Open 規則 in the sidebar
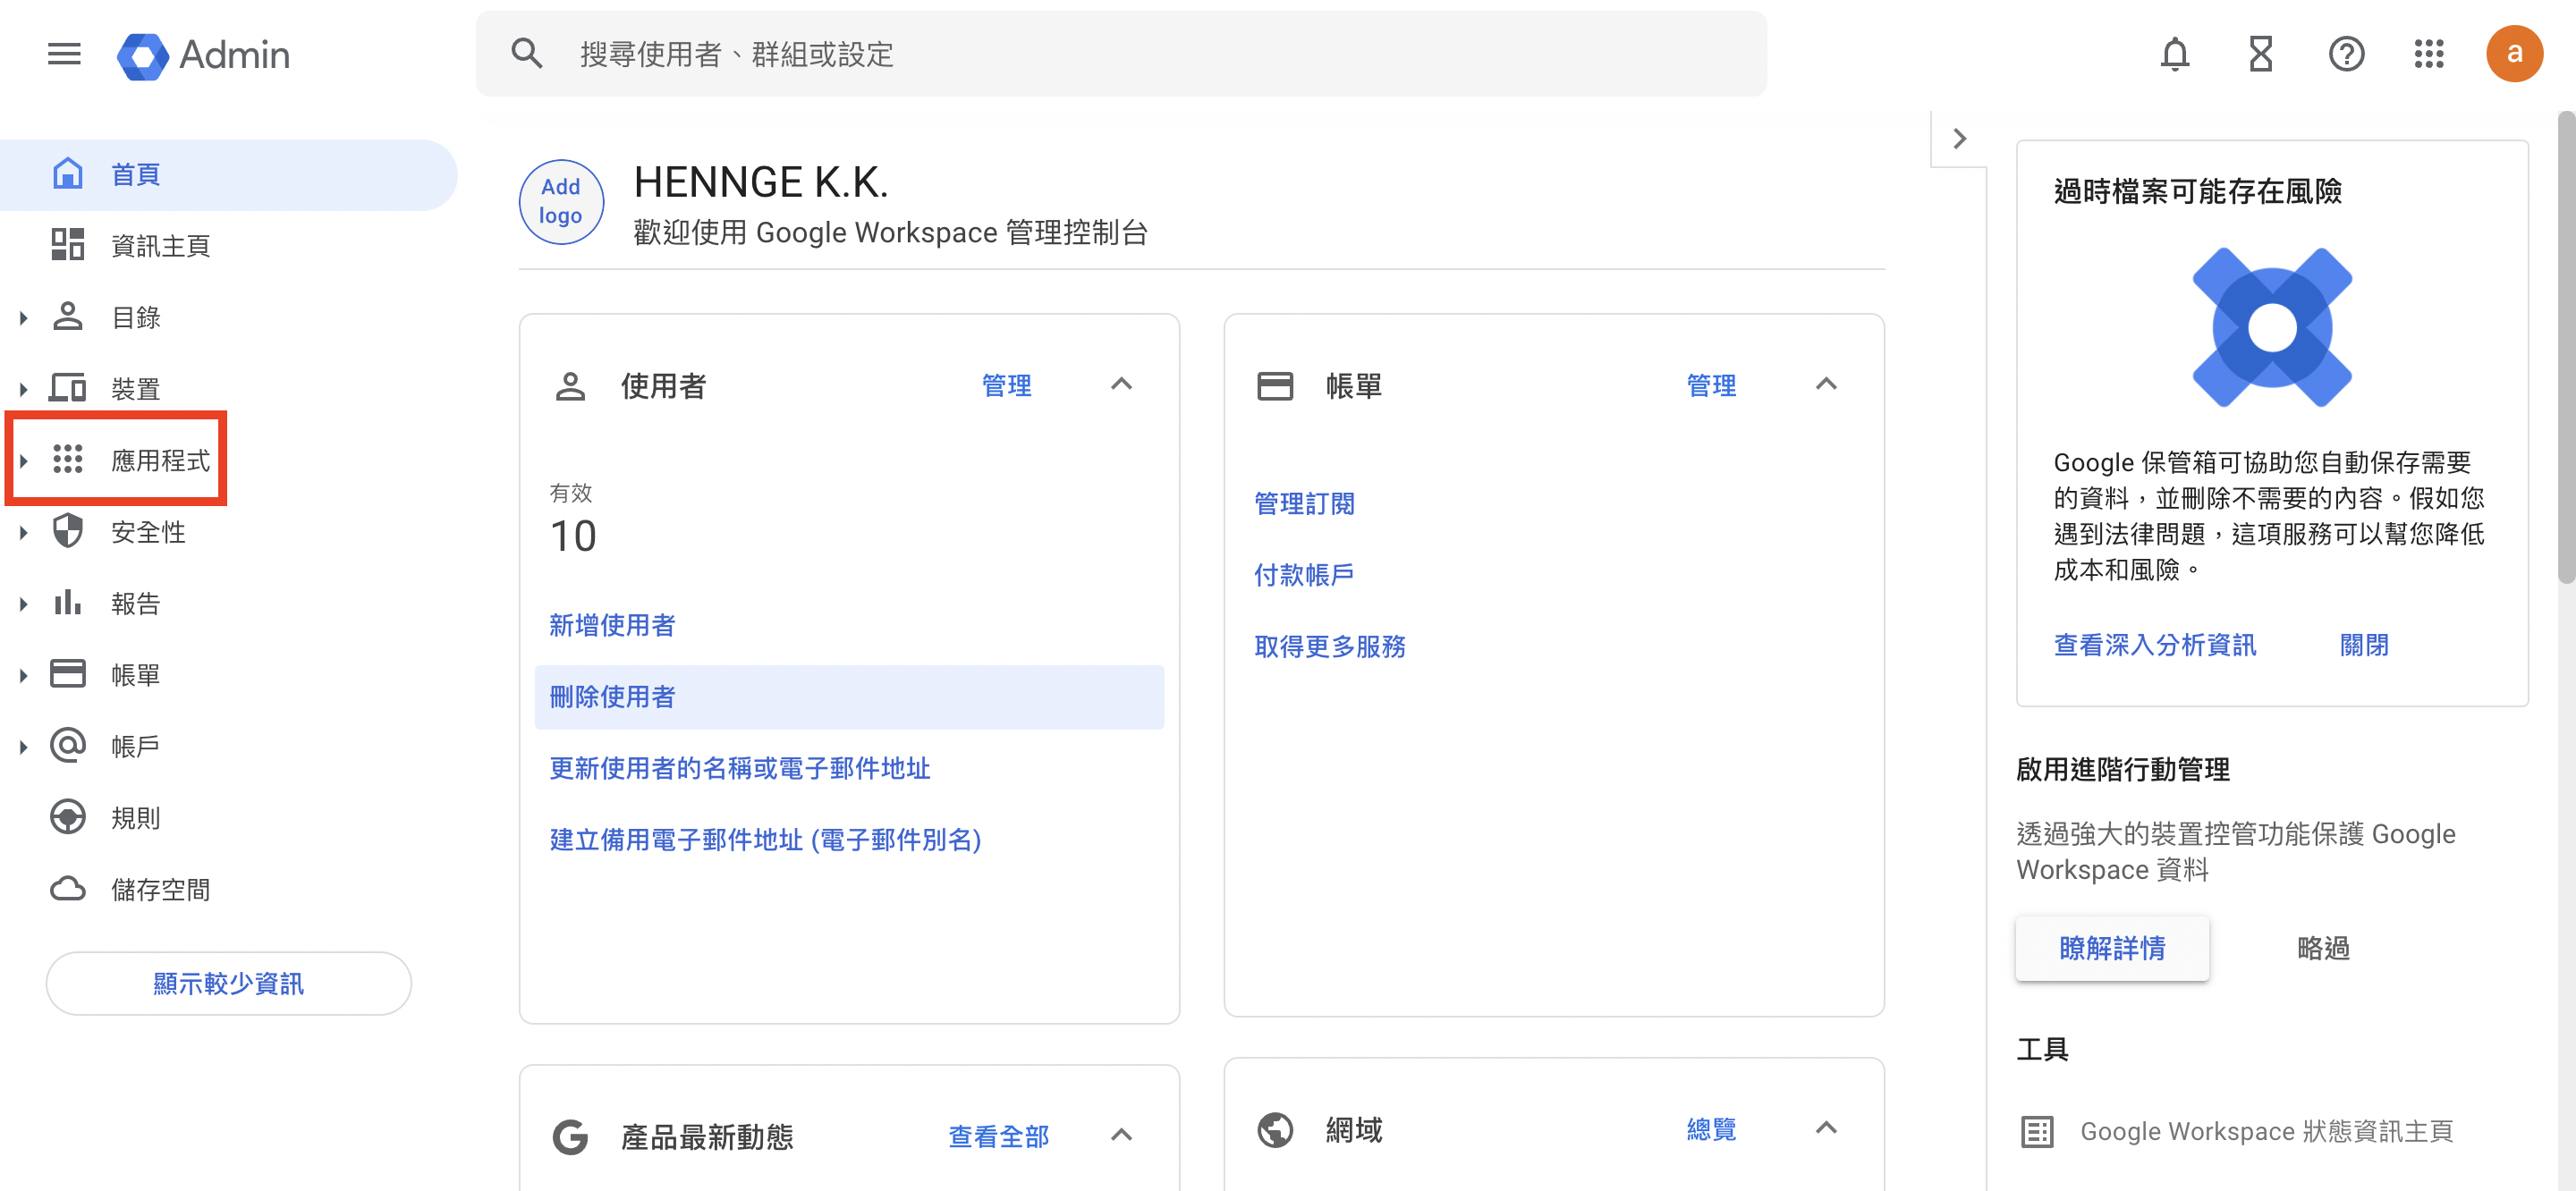Screen dimensions: 2576x1191 [135, 818]
